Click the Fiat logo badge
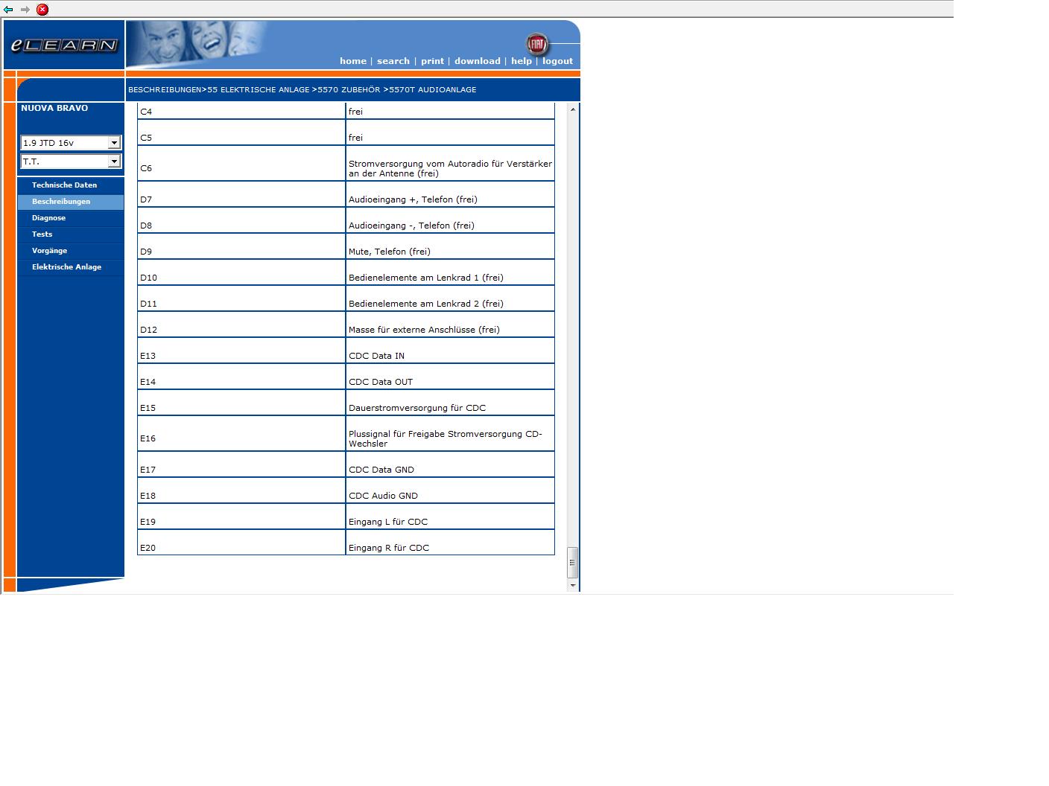Screen dimensions: 1049x786 click(536, 44)
